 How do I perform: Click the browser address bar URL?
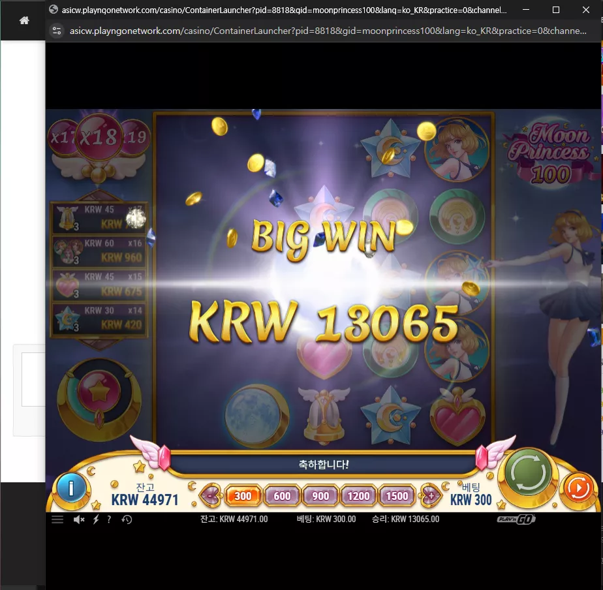point(328,31)
